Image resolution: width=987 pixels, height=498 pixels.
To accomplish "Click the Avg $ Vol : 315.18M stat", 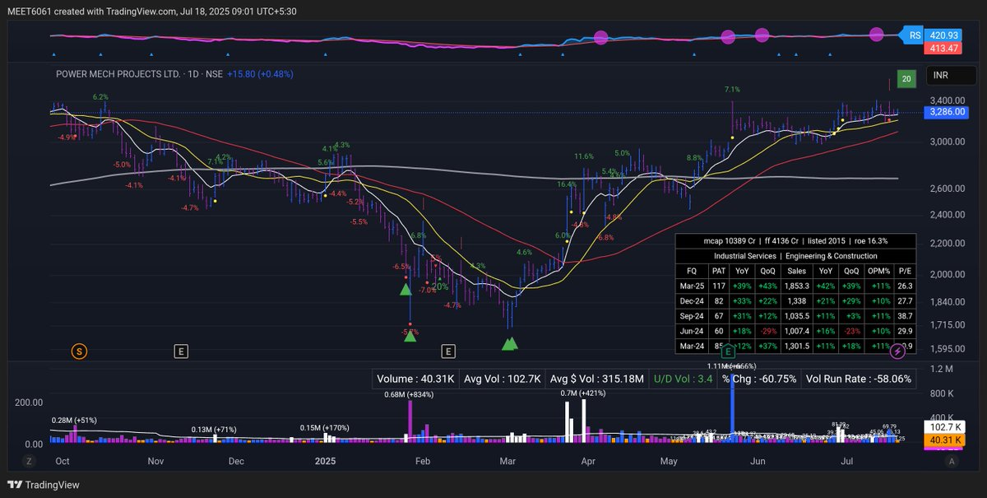I will tap(596, 379).
